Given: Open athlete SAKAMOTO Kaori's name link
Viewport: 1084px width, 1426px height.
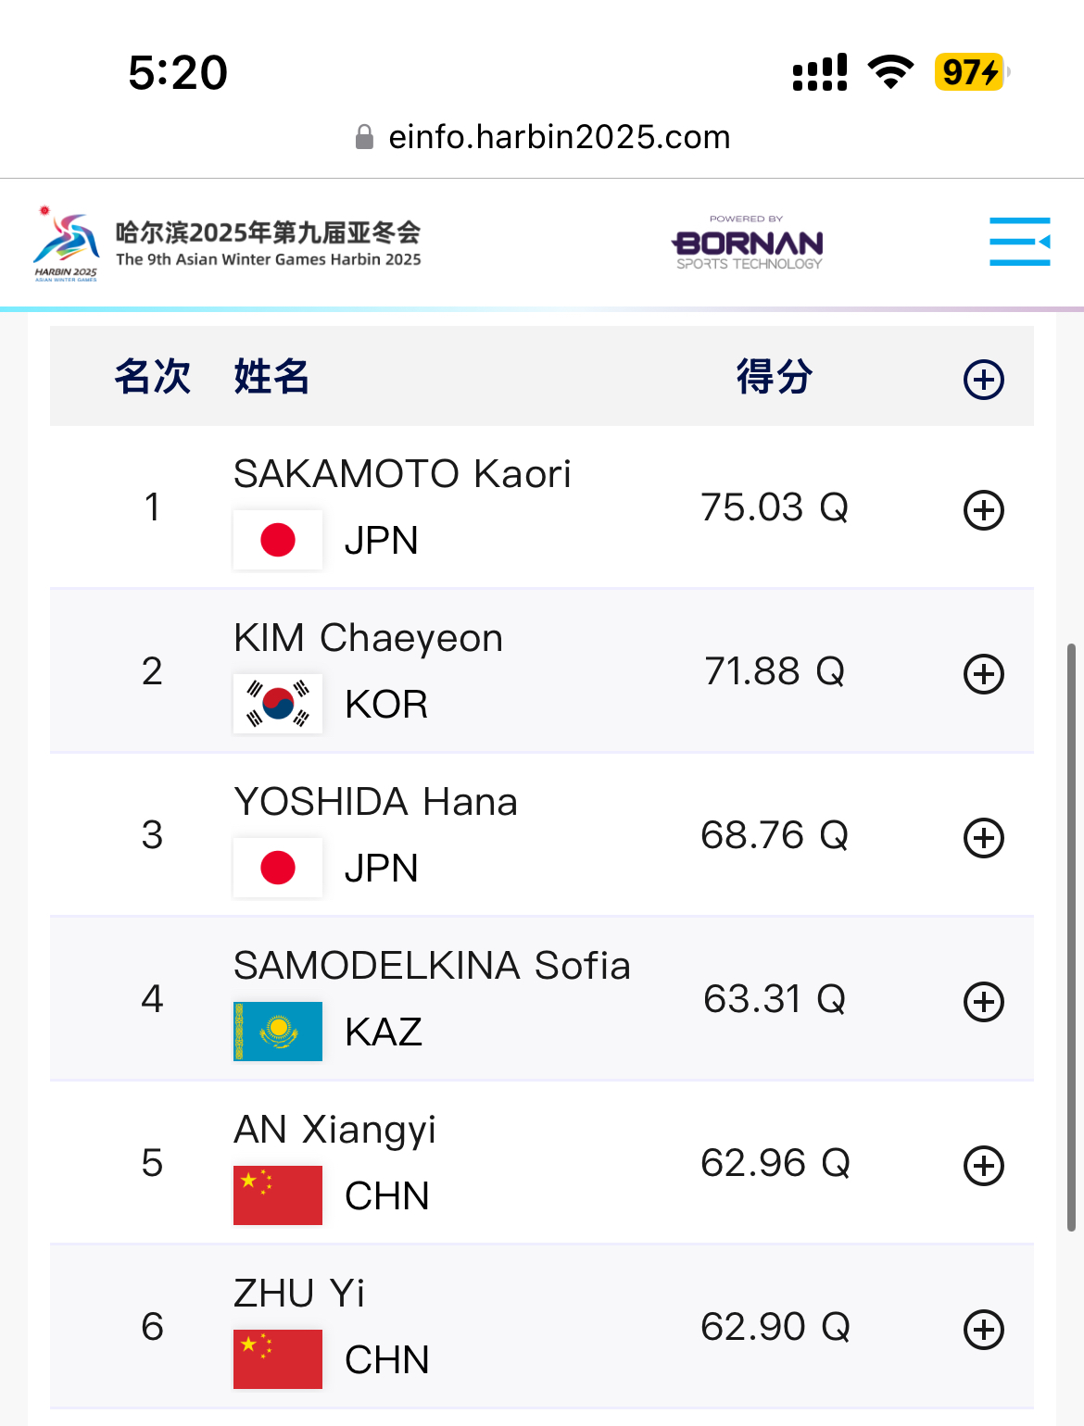Looking at the screenshot, I should 402,474.
